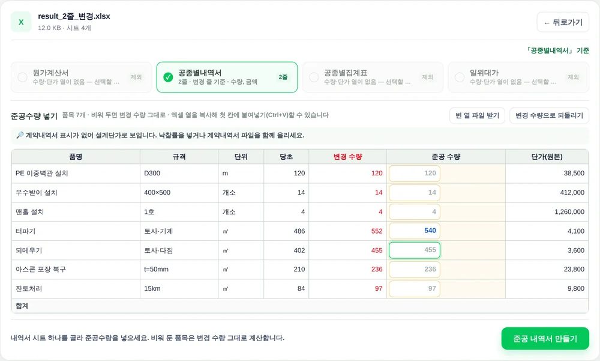
Task: Click 준공 수량 input for PE 이중벽관 설치
Action: (415, 173)
